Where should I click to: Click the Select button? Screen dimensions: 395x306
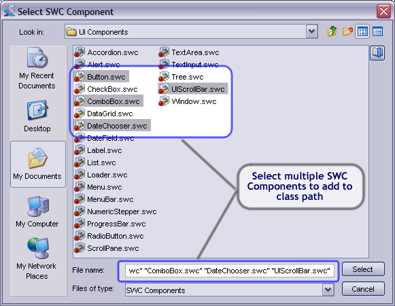coord(363,269)
